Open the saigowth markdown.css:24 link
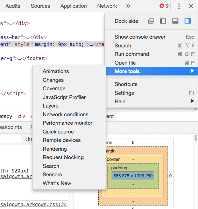198x209 pixels. [33, 204]
